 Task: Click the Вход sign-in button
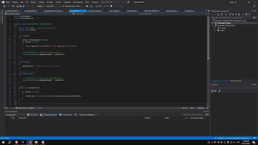coord(233,2)
